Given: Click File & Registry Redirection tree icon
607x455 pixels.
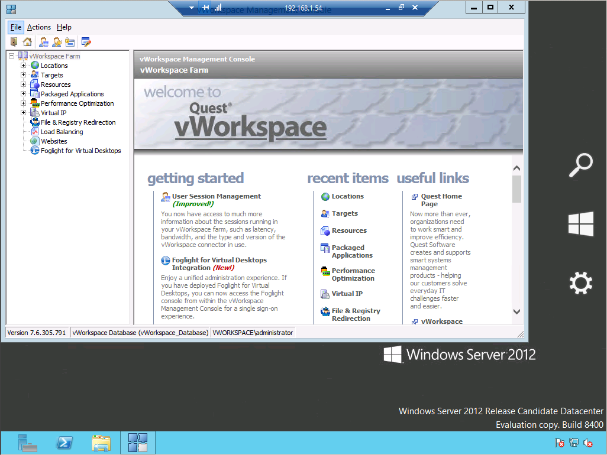Looking at the screenshot, I should click(35, 122).
